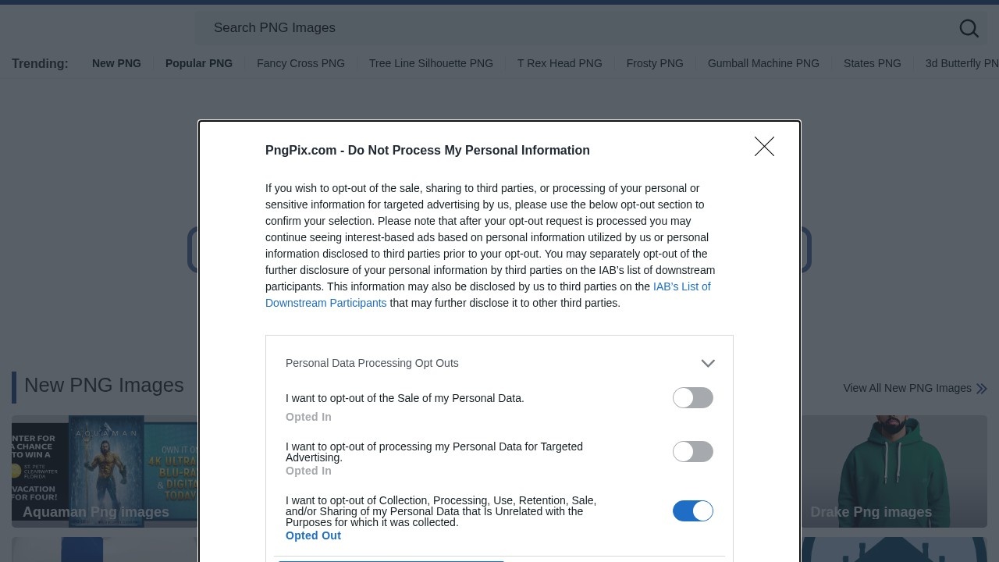Disable the Collection and Retention opt-out switch
Viewport: 999px width, 562px height.
[x=693, y=510]
